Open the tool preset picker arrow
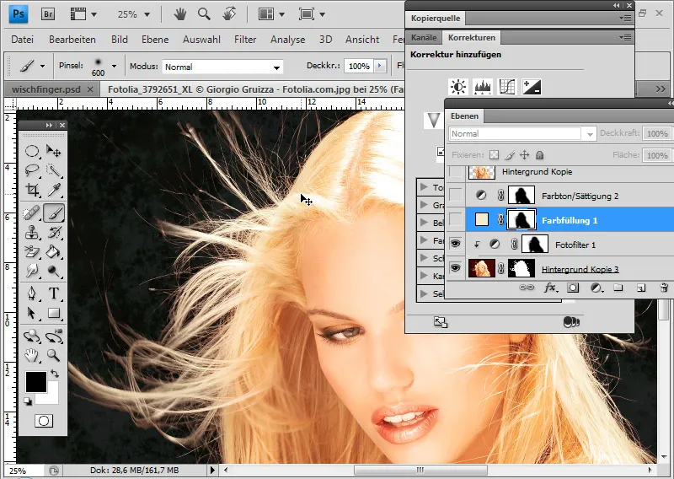The height and width of the screenshot is (479, 674). click(42, 66)
